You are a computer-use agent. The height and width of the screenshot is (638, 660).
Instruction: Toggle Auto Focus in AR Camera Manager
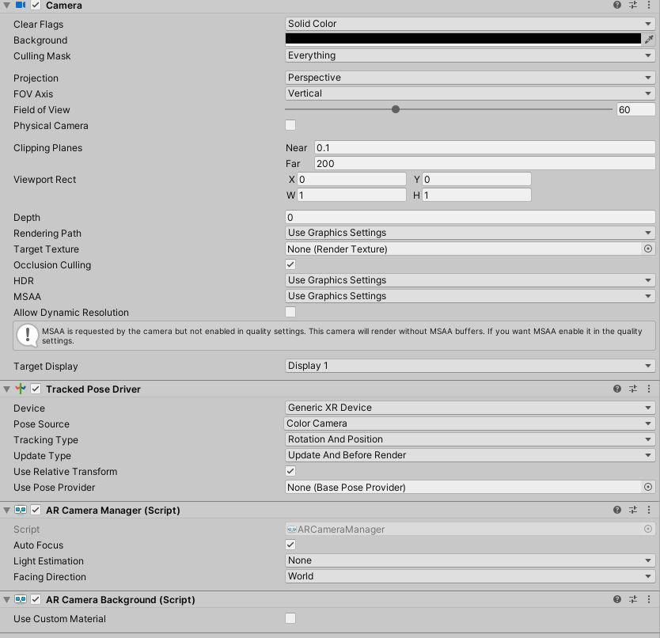pos(290,545)
